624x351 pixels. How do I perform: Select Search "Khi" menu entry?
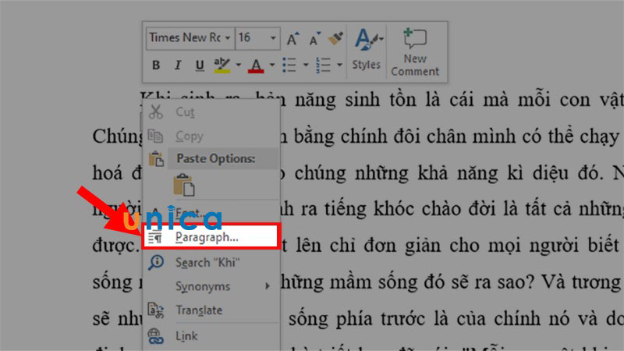[211, 263]
